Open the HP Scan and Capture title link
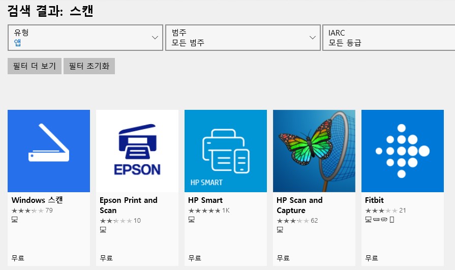The image size is (455, 270). pos(299,205)
